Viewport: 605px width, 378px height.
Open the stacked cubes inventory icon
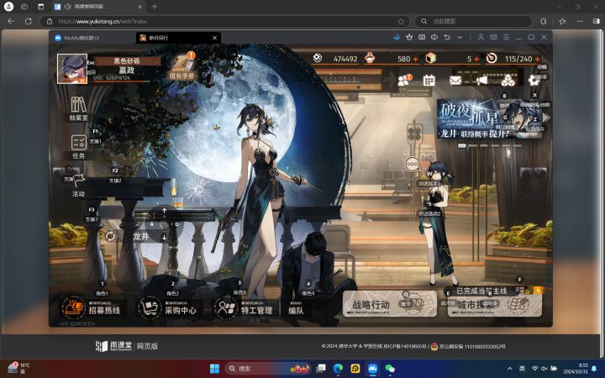pos(508,81)
